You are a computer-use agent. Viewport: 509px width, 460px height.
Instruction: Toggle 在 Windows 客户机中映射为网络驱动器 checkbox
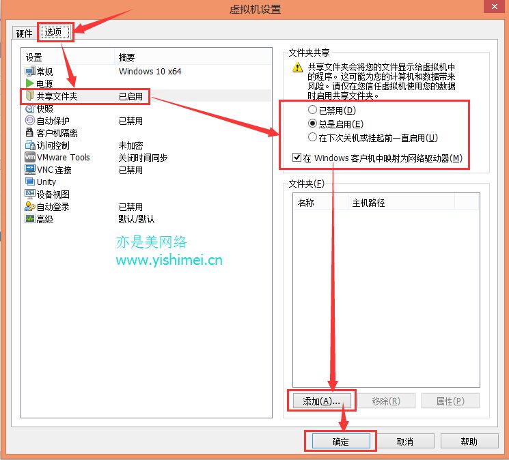click(x=297, y=158)
